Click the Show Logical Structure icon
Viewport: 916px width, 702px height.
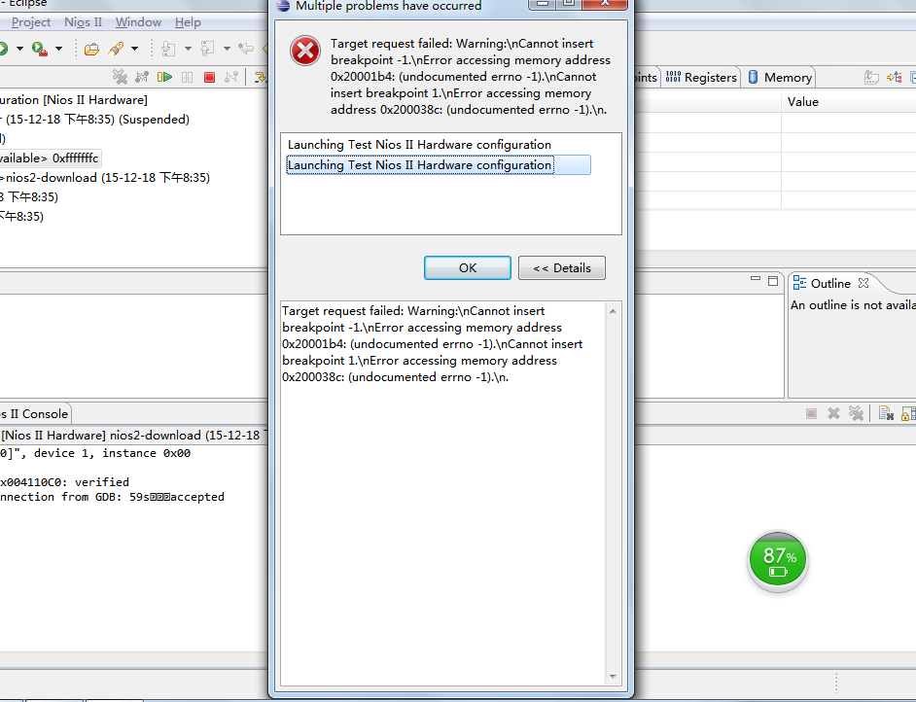894,77
